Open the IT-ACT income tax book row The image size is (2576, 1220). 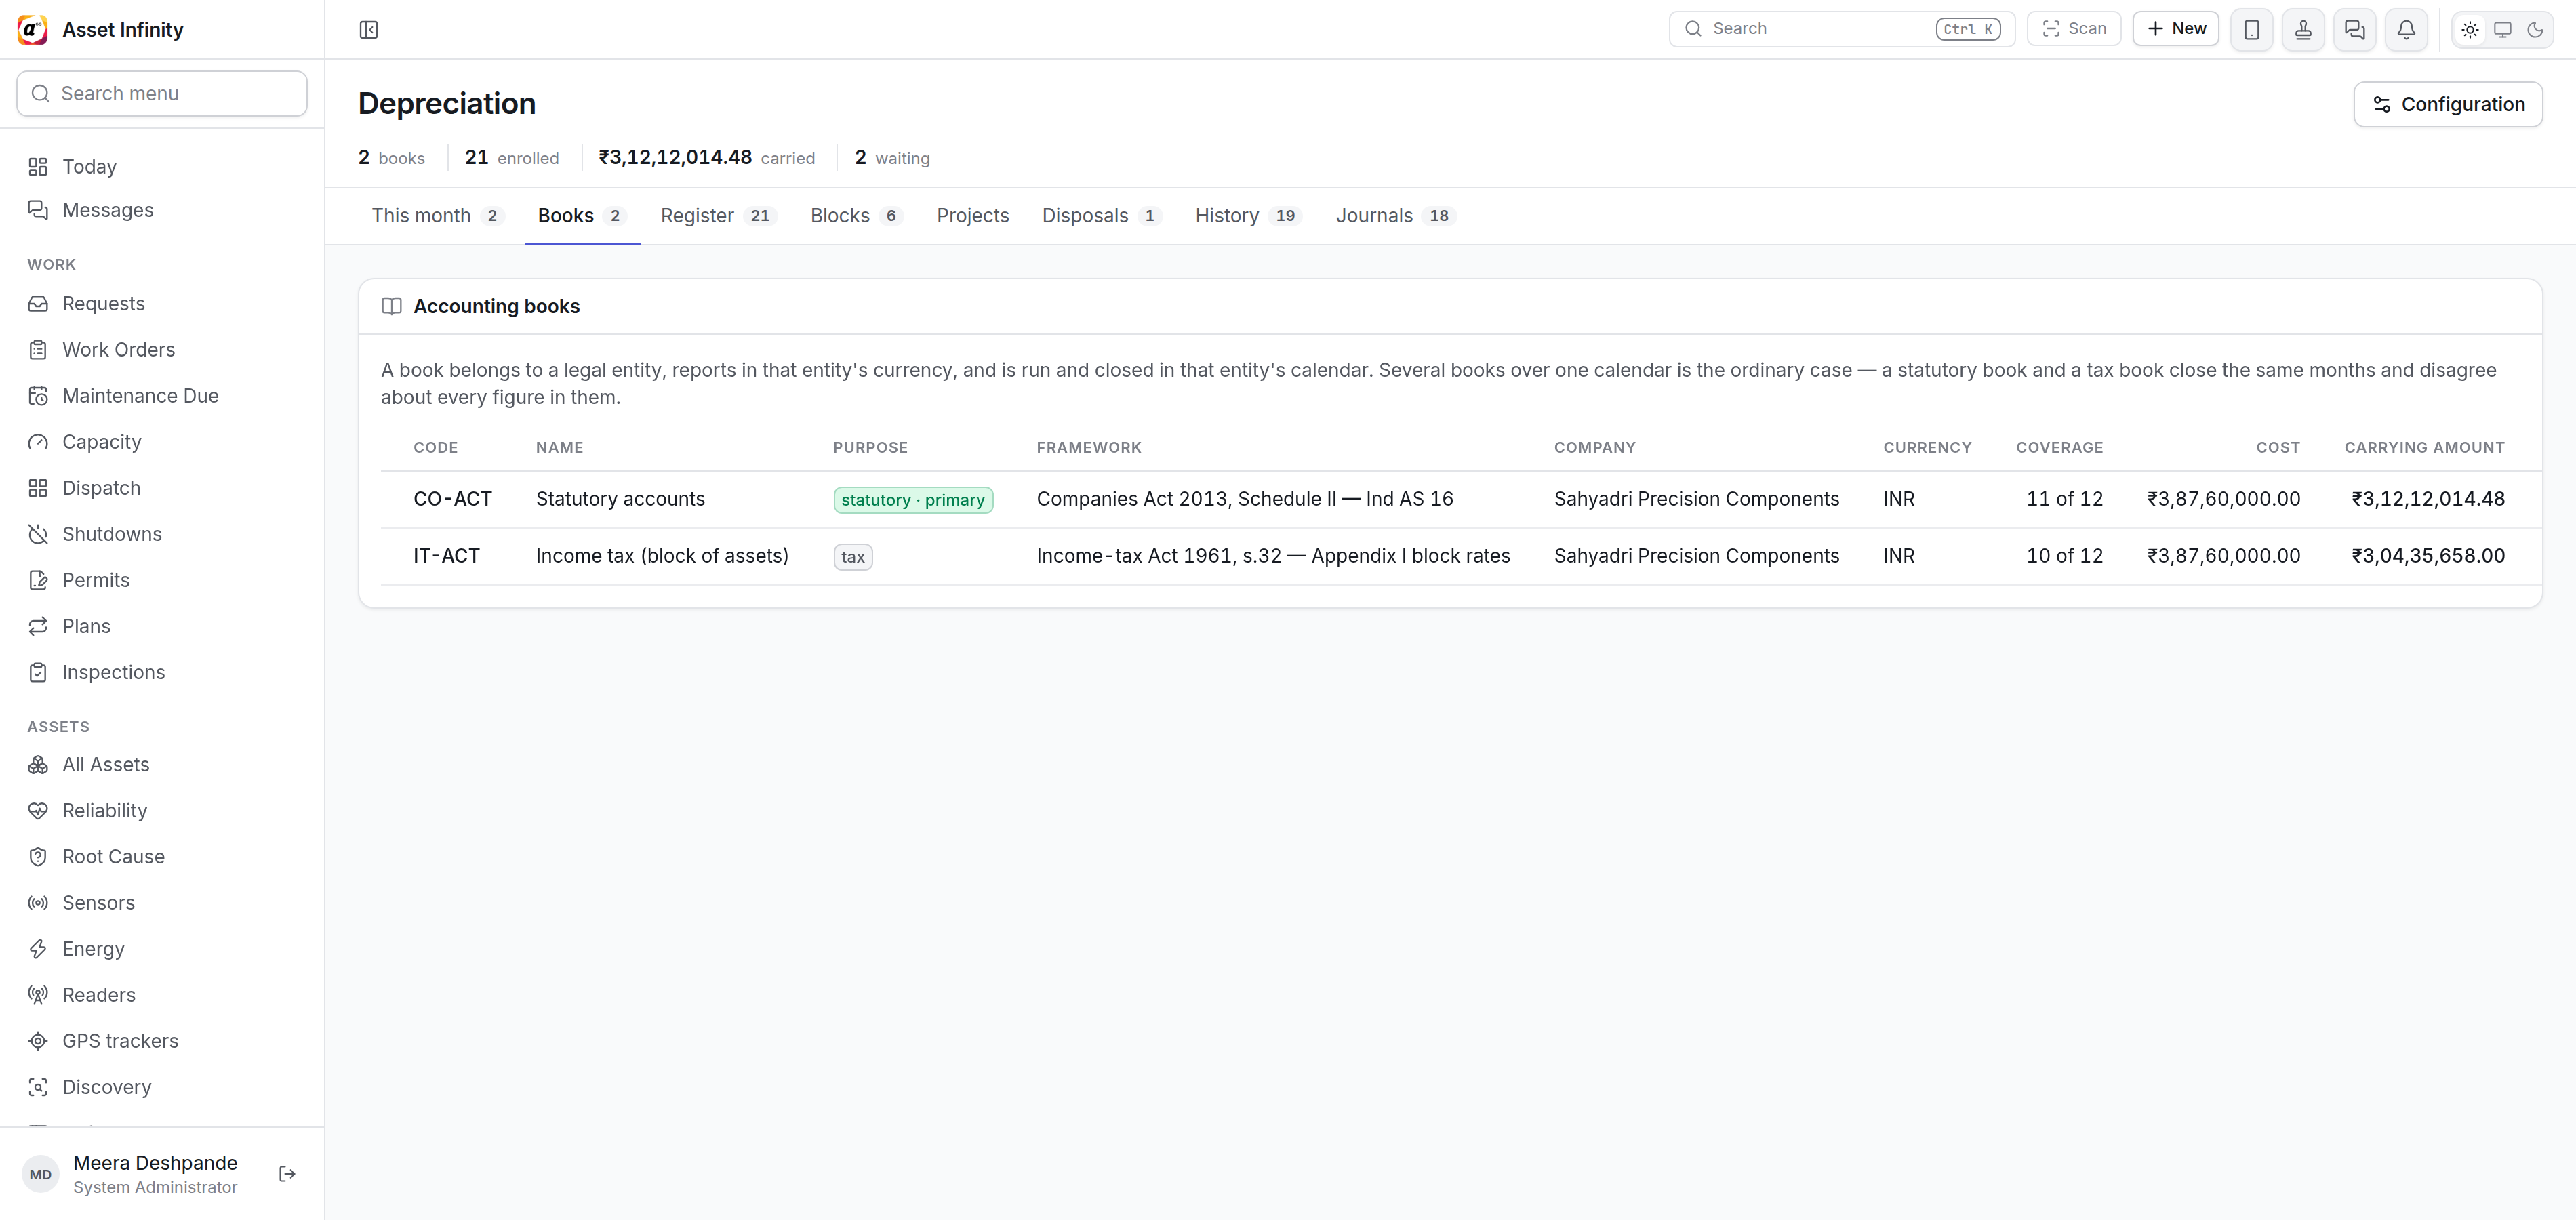[1461, 556]
